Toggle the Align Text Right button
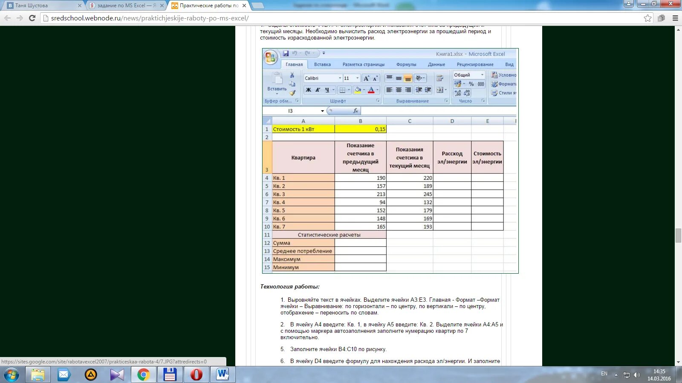 click(408, 90)
